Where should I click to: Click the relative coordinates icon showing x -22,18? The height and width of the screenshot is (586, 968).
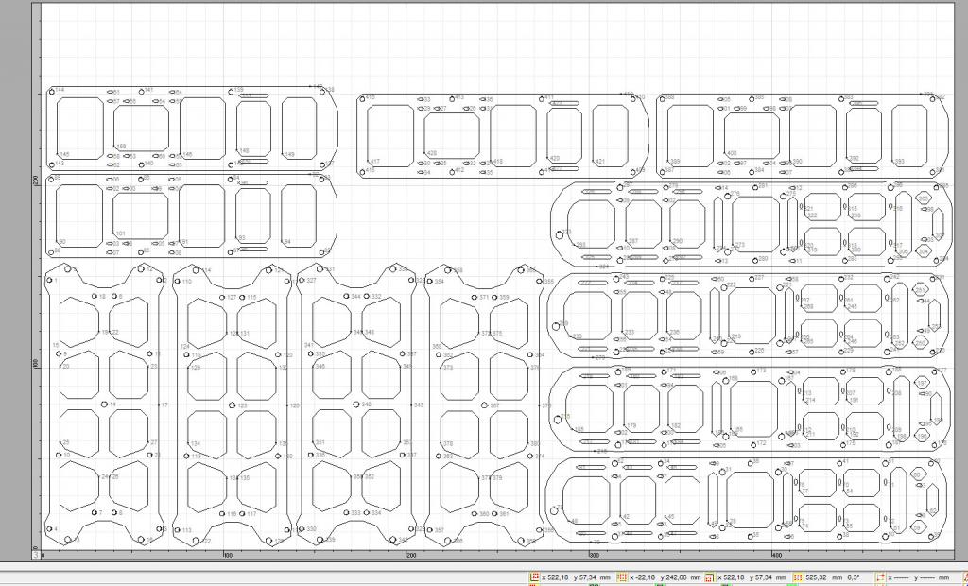622,577
